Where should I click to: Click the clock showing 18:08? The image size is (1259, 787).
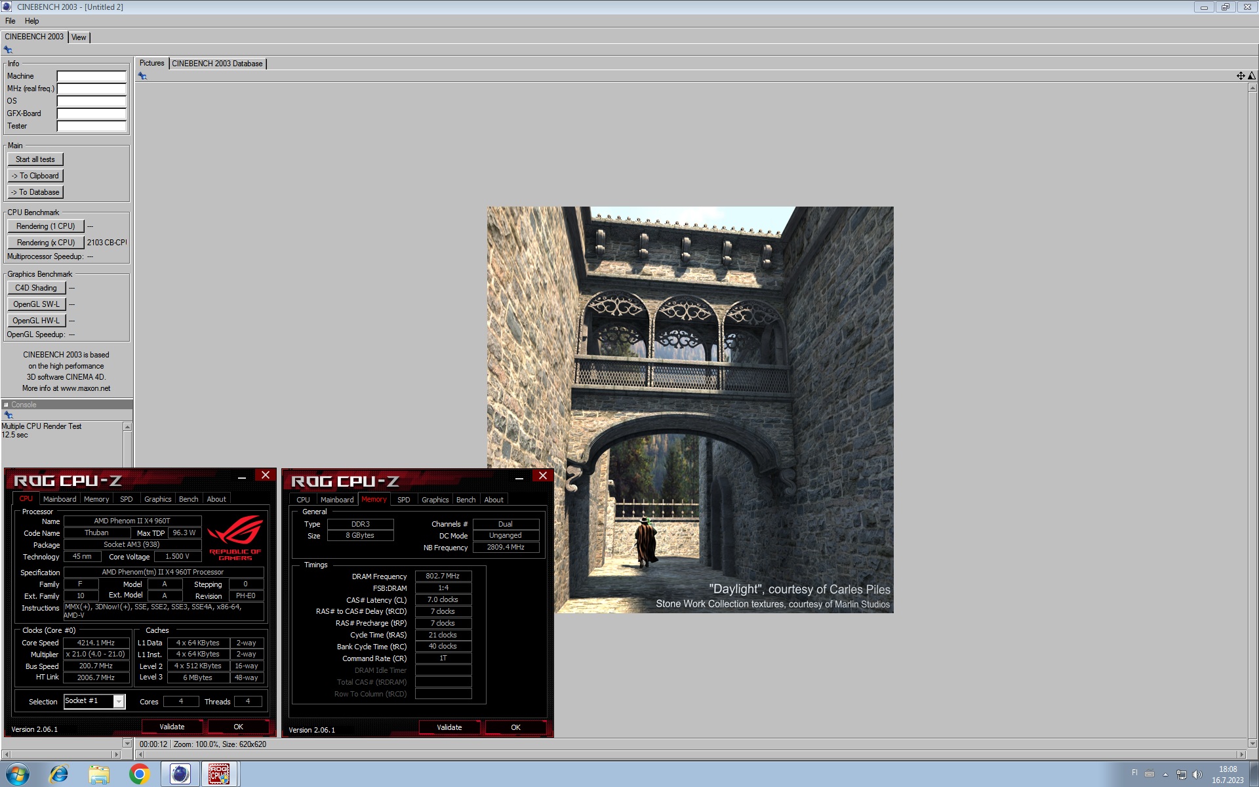click(x=1228, y=769)
